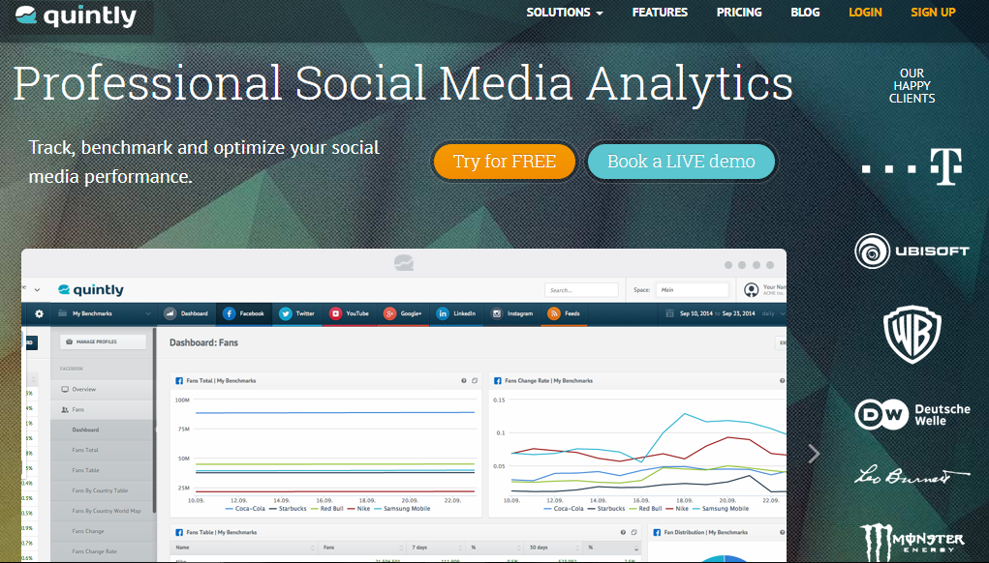Advance the slideshow with the right chevron
Image resolution: width=989 pixels, height=563 pixels.
point(814,454)
